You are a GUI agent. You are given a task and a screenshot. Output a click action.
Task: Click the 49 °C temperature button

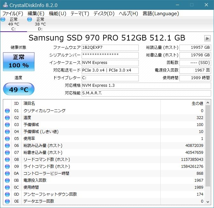pos(18,90)
